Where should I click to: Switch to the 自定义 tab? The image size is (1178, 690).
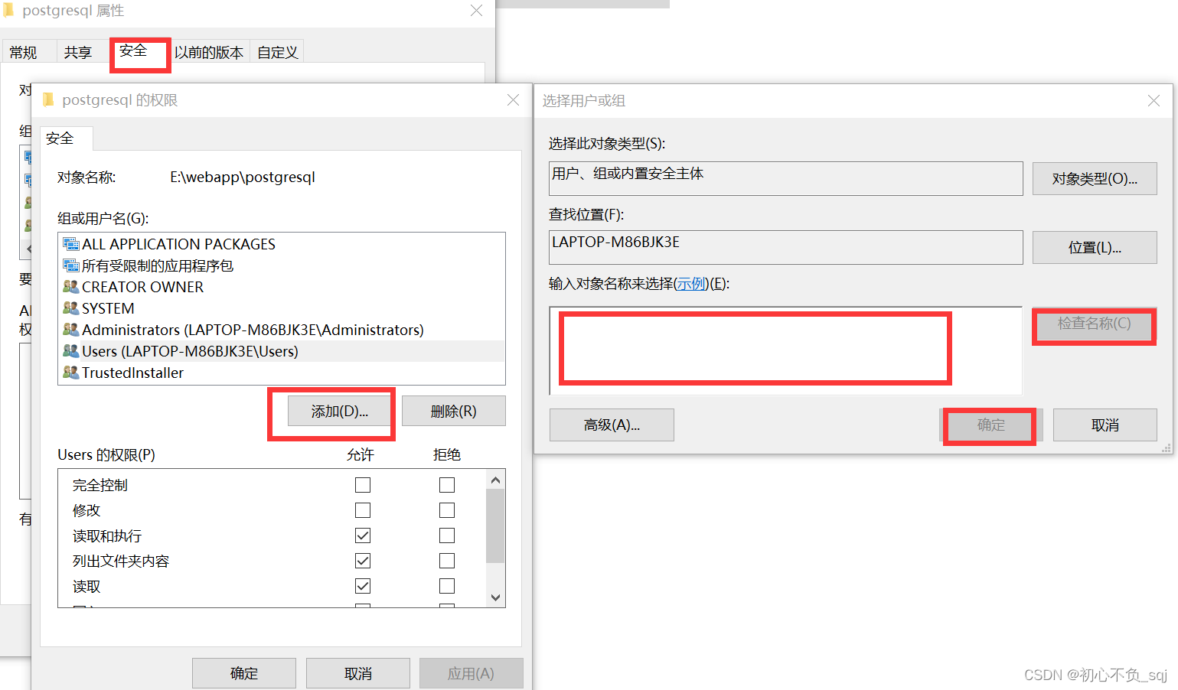pos(277,52)
